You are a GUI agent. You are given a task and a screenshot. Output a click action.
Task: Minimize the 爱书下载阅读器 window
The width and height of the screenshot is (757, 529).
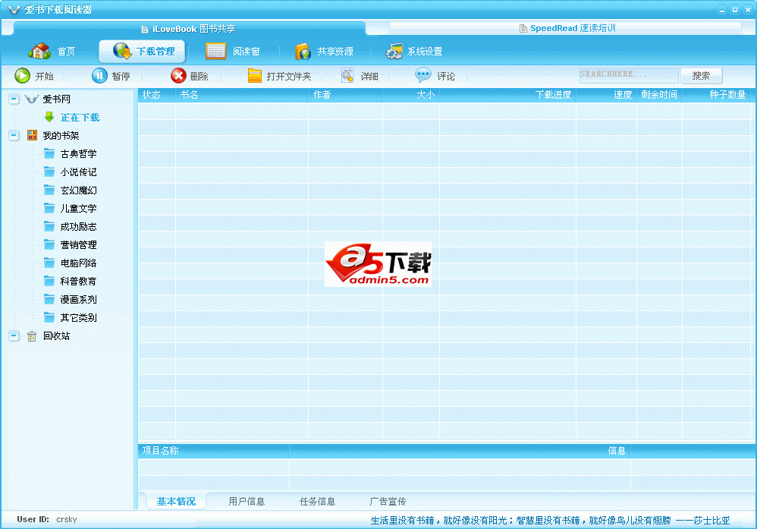[x=722, y=10]
